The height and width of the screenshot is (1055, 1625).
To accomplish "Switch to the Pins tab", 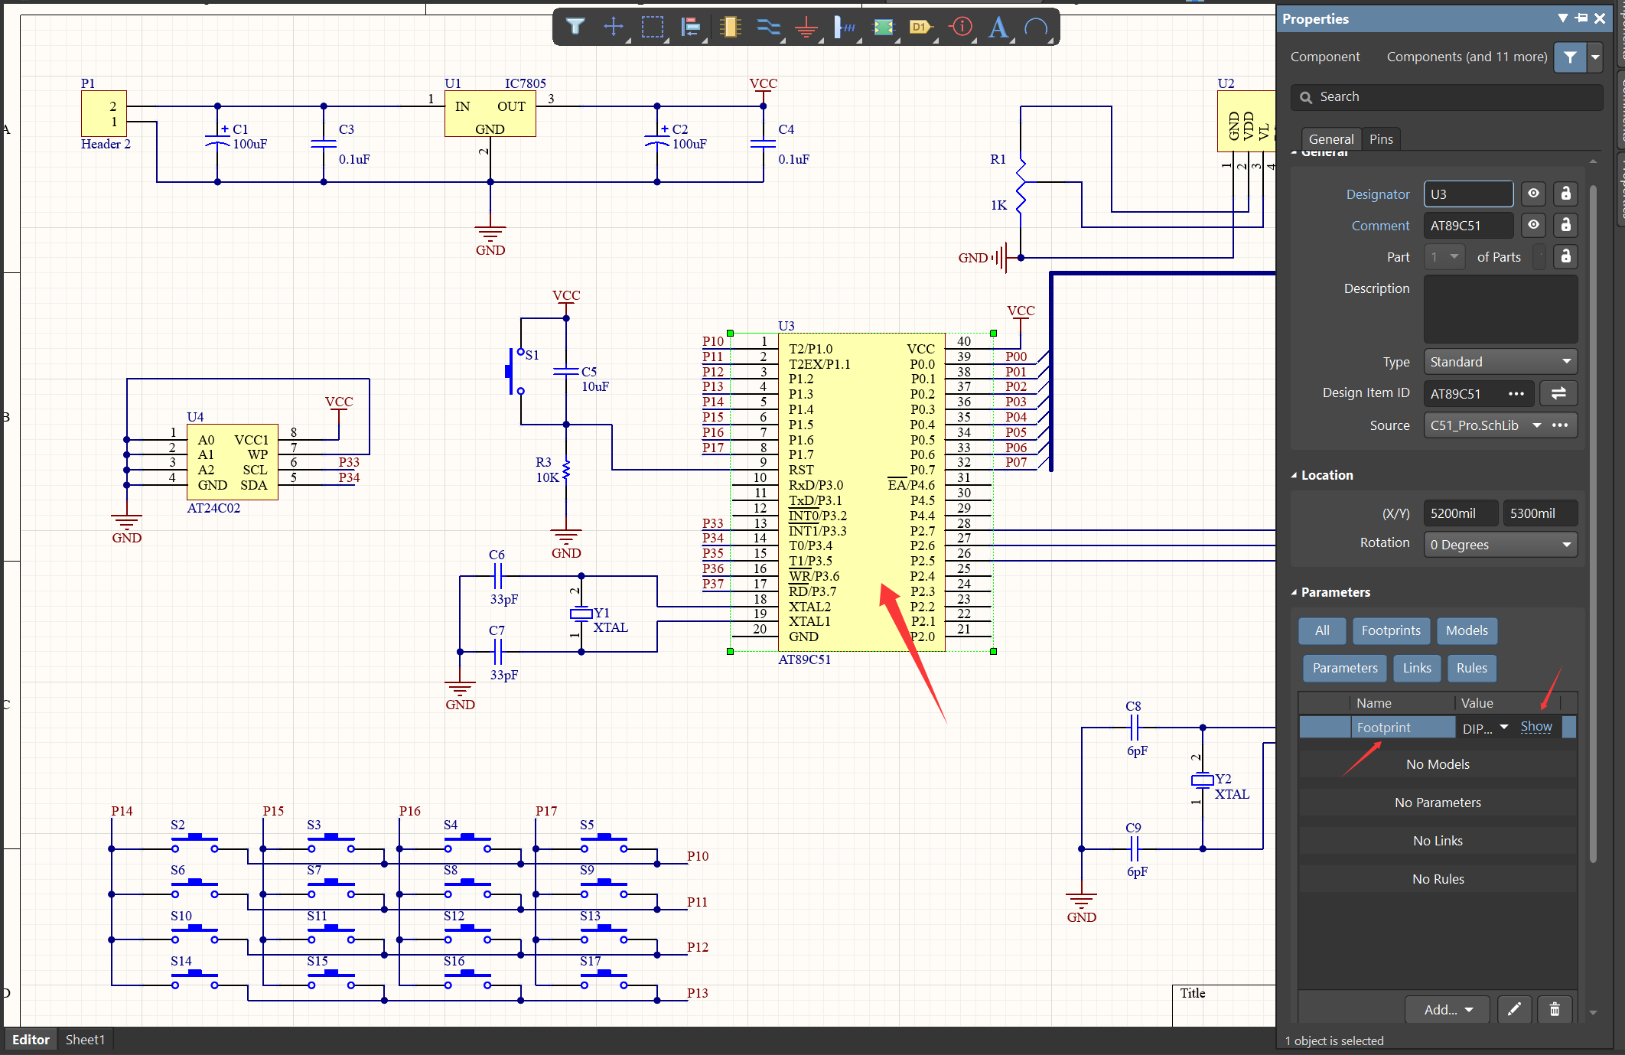I will pyautogui.click(x=1381, y=138).
